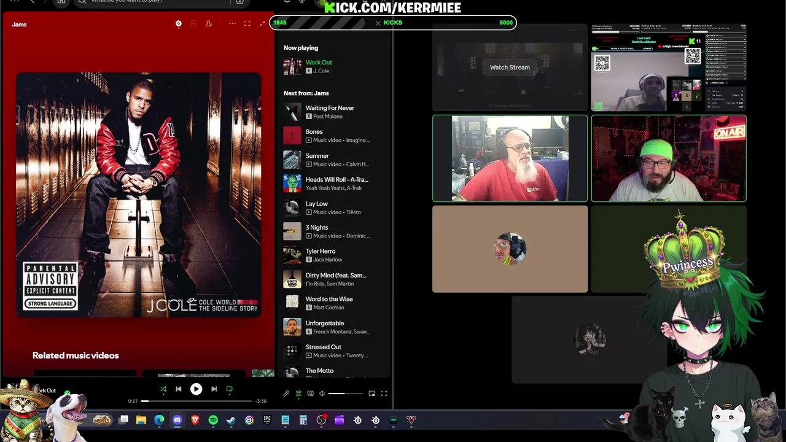Open Epic Games Launcher from the taskbar
Screen dimensions: 786x442
point(267,420)
